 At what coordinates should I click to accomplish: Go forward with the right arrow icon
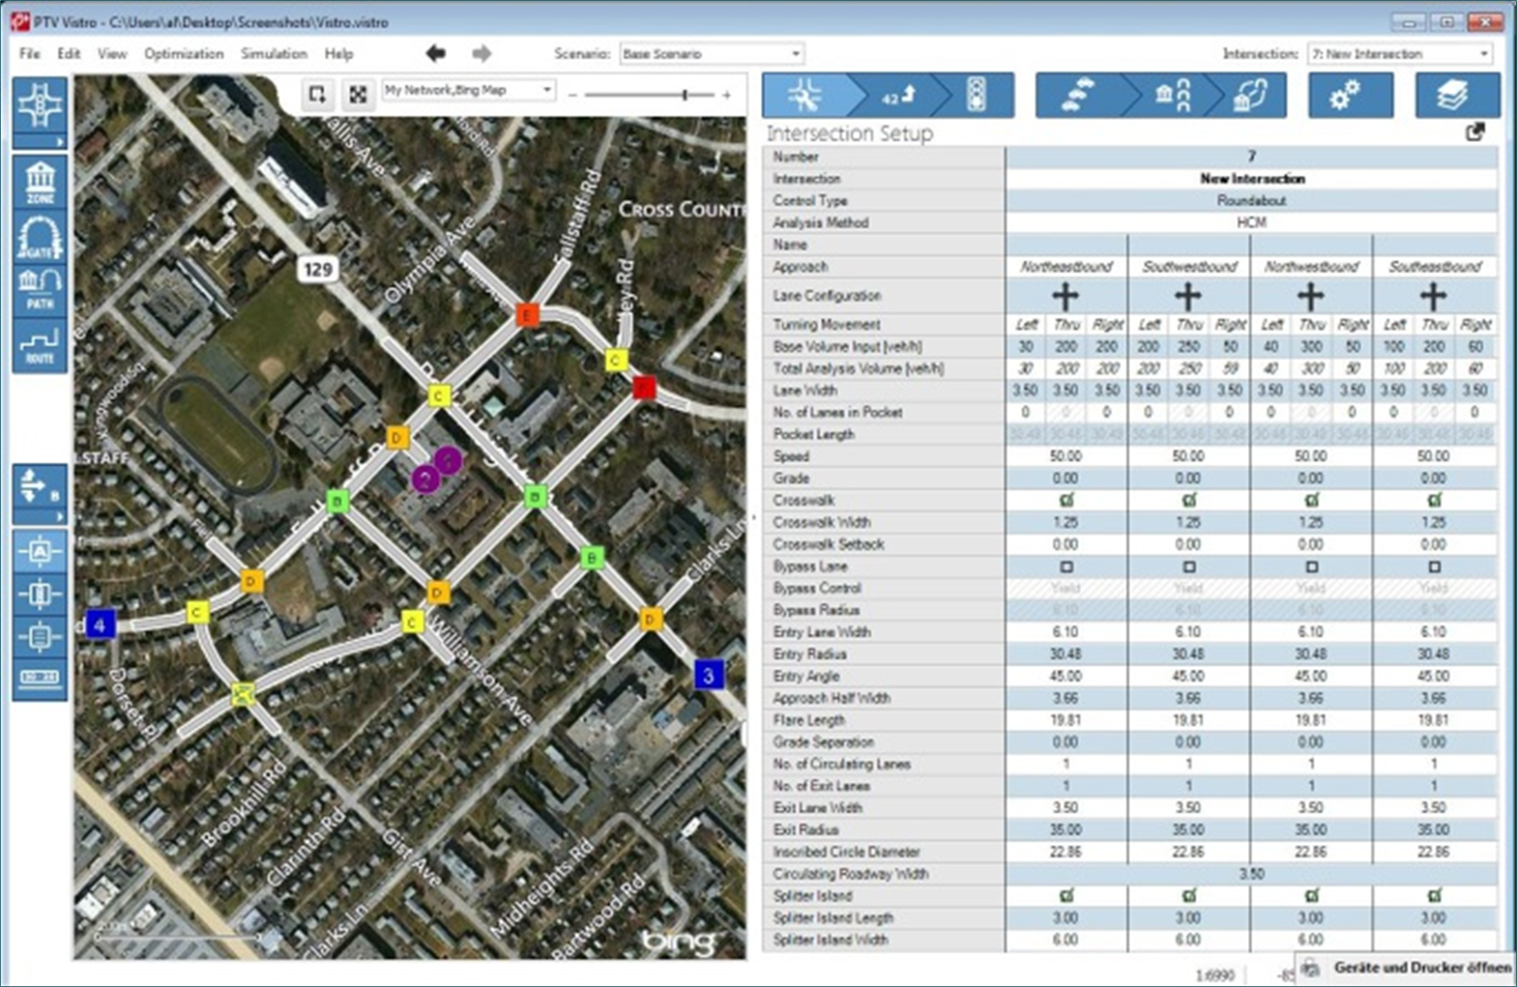pyautogui.click(x=482, y=54)
